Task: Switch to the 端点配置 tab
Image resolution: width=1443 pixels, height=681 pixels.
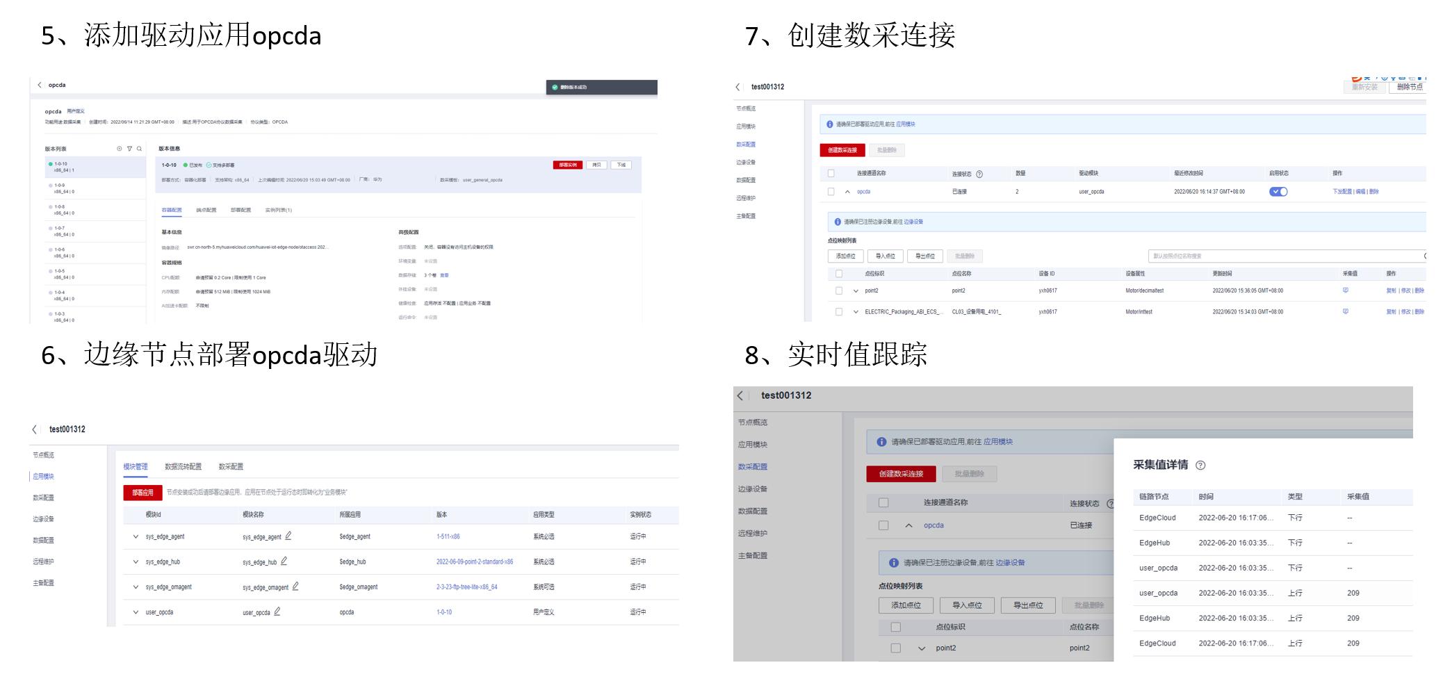Action: point(206,210)
